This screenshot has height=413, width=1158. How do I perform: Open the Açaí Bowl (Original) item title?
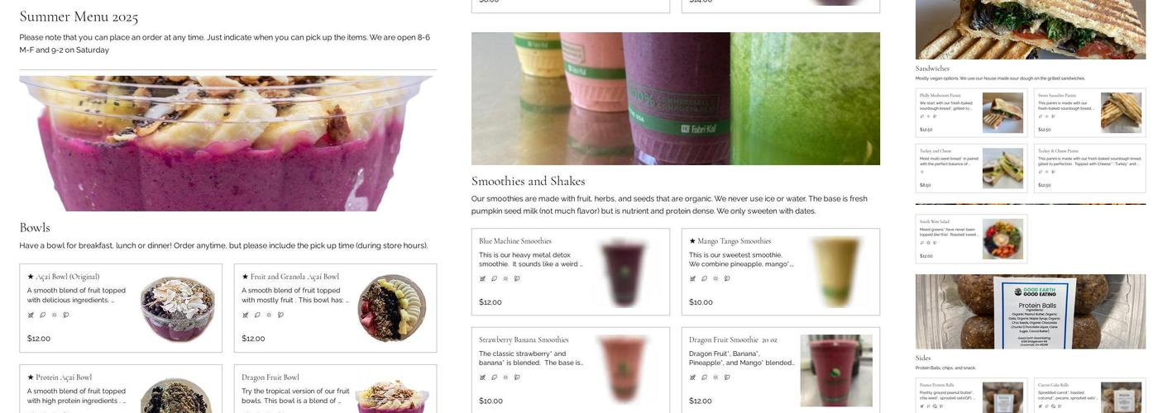click(63, 277)
